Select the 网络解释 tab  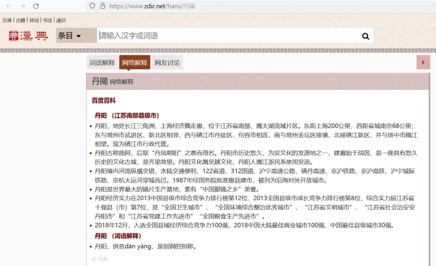pyautogui.click(x=135, y=62)
